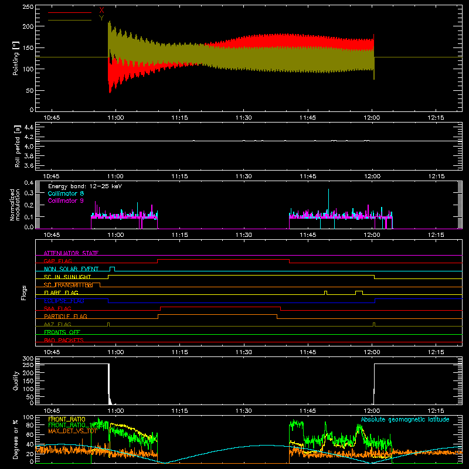Click the 250 tick of Pointing plot
The height and width of the screenshot is (469, 469).
point(28,7)
